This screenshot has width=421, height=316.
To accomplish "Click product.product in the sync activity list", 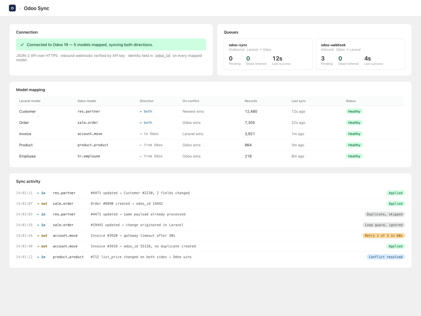I will click(68, 257).
